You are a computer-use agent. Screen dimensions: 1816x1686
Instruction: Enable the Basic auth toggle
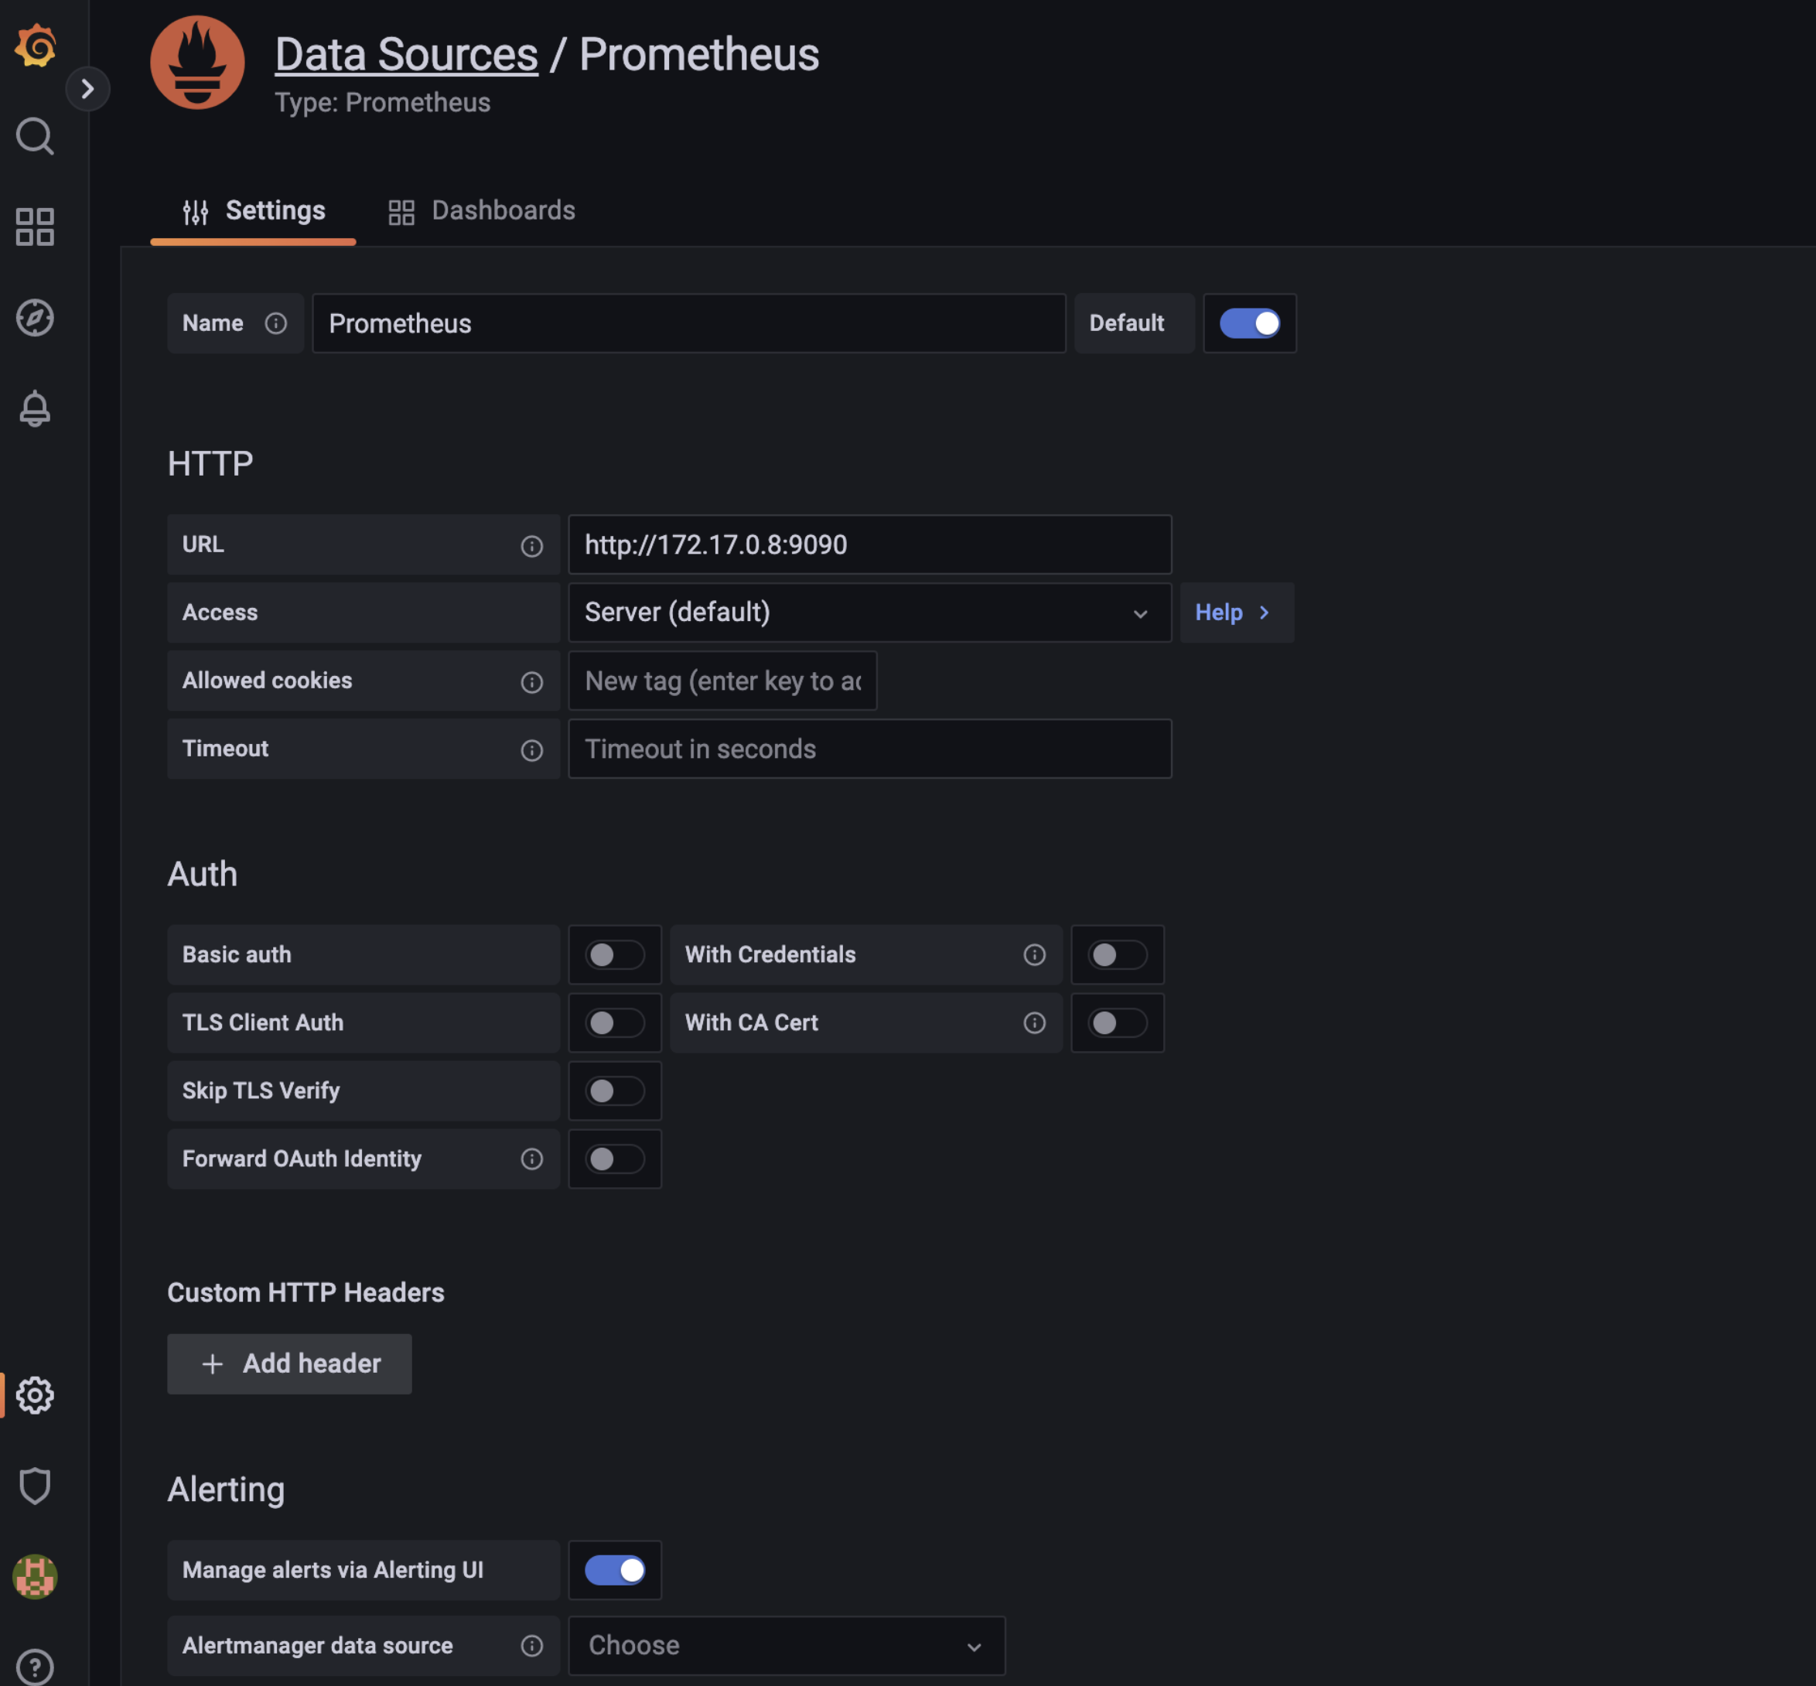click(615, 954)
